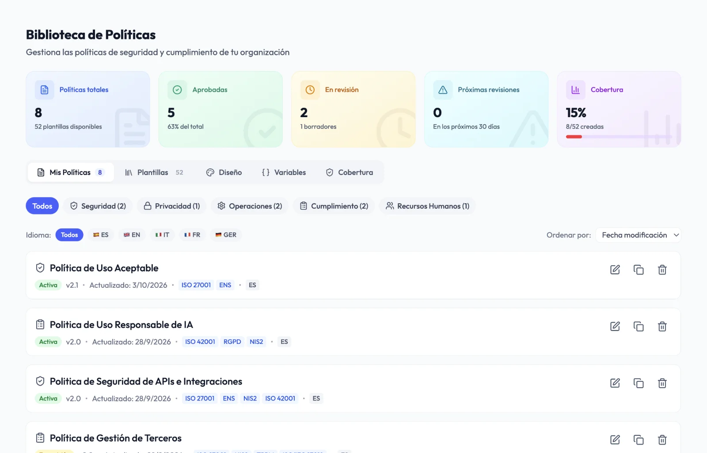Filter by Cumplimiento (2) category
Screen dimensions: 707x453
[334, 206]
